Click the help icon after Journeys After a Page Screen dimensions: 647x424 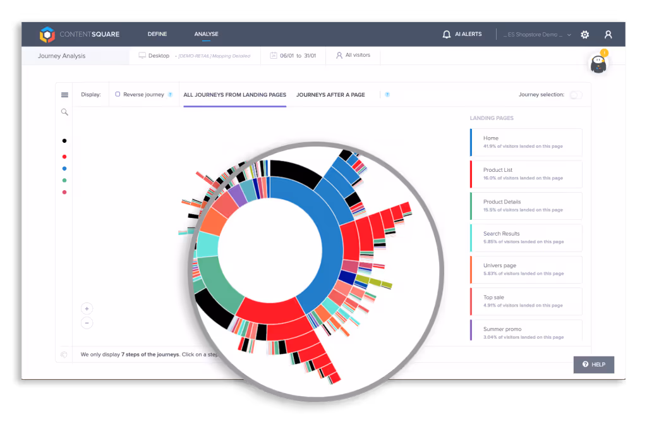[x=387, y=95]
